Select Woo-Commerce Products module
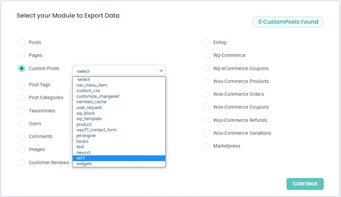This screenshot has height=197, width=341. pyautogui.click(x=206, y=81)
